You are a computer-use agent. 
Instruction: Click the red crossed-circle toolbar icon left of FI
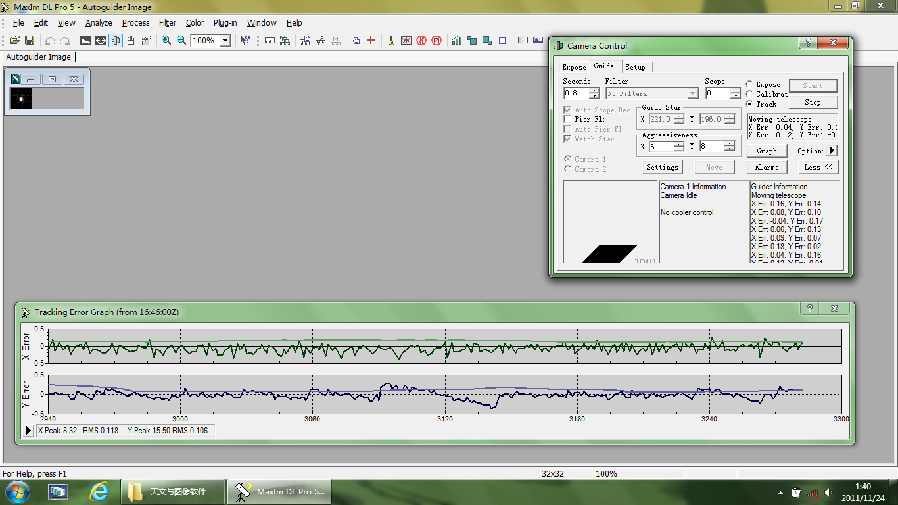[x=421, y=40]
